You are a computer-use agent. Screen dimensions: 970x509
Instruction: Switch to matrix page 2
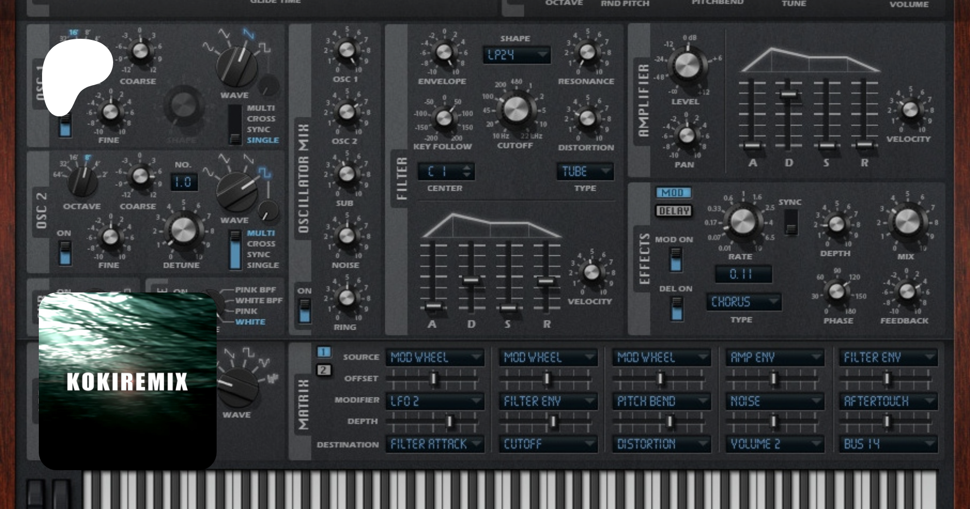pos(323,370)
